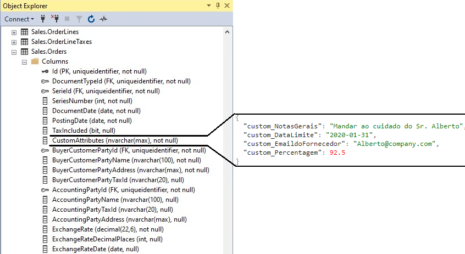The width and height of the screenshot is (465, 254).
Task: Select the Id primary key column
Action: [99, 71]
